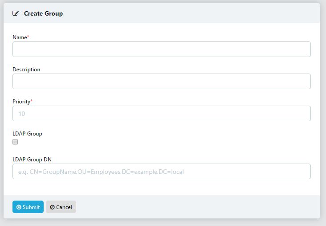This screenshot has width=326, height=226.
Task: Click the LDAP Group DN input field
Action: (x=161, y=172)
